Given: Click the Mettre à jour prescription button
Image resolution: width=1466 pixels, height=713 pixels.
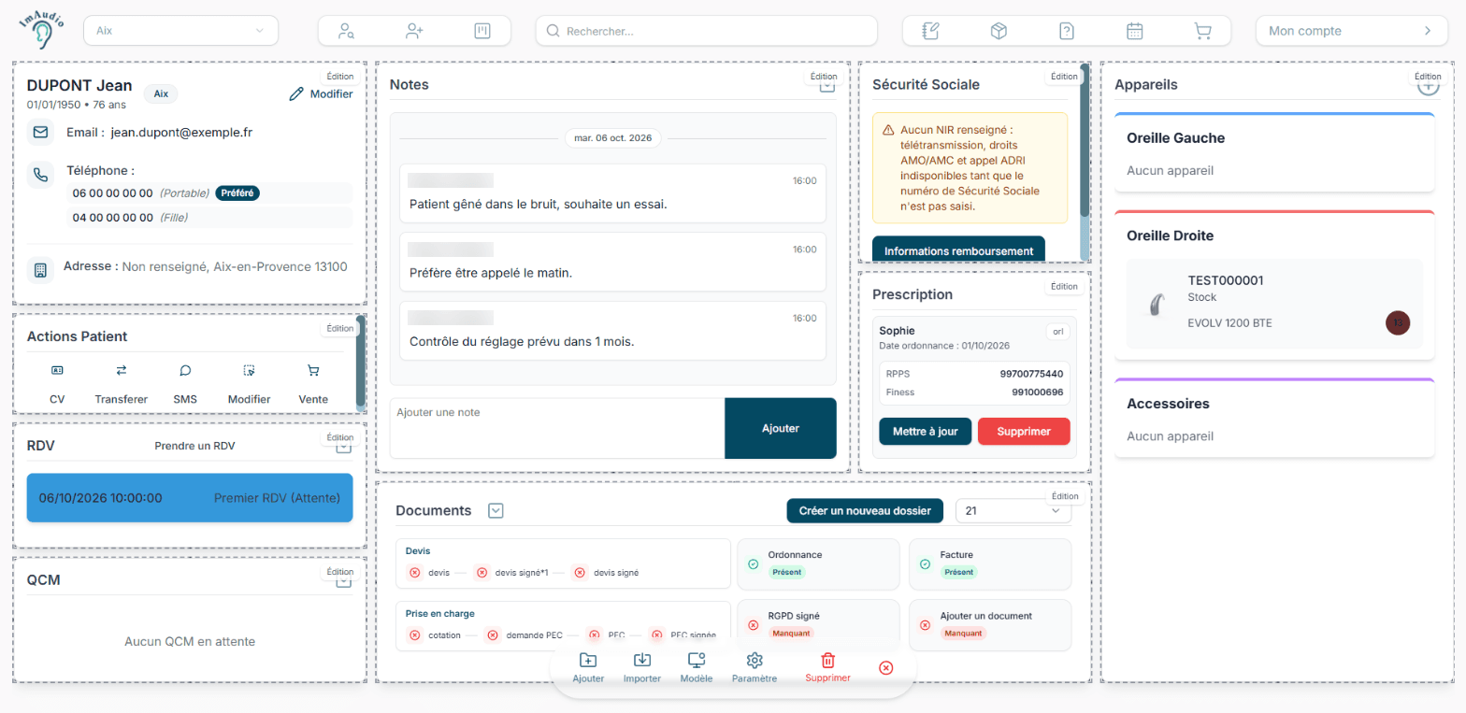Looking at the screenshot, I should point(925,432).
